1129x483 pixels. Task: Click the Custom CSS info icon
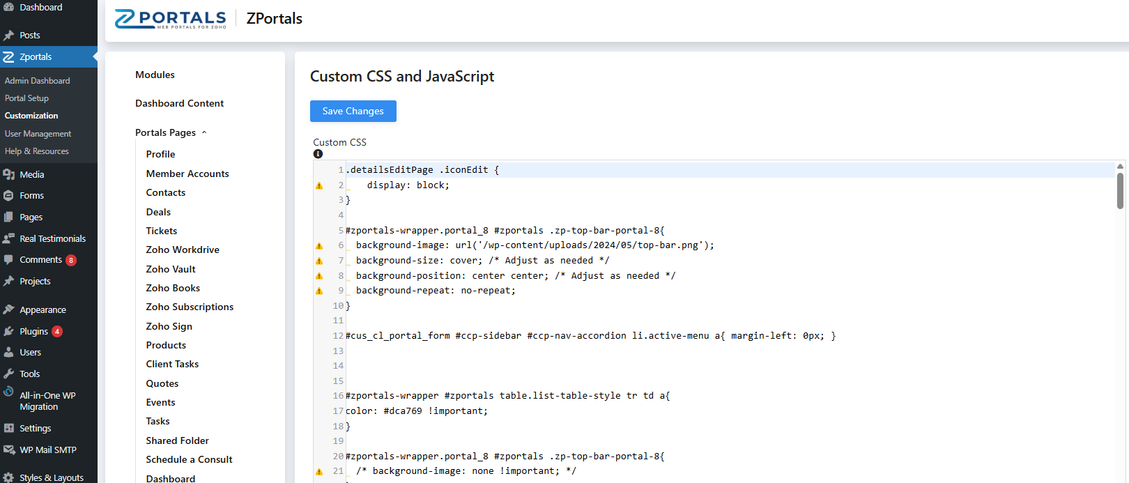tap(318, 154)
